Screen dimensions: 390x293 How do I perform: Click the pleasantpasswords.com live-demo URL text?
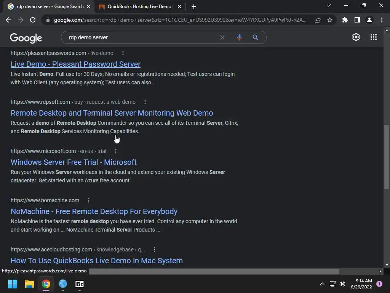pyautogui.click(x=62, y=53)
